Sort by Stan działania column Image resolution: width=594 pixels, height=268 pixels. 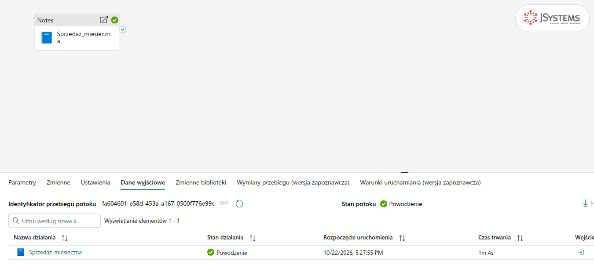[x=253, y=238]
